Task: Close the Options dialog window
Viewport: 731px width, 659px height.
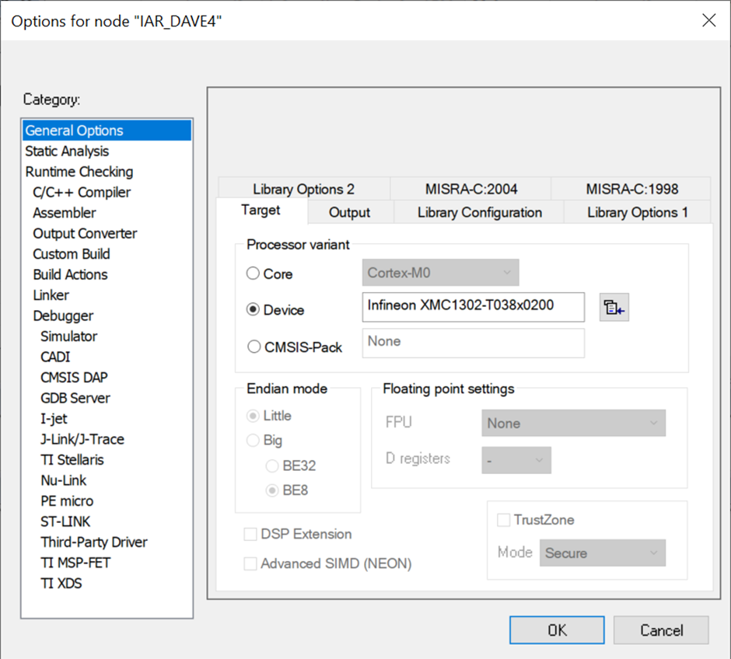Action: (x=708, y=20)
